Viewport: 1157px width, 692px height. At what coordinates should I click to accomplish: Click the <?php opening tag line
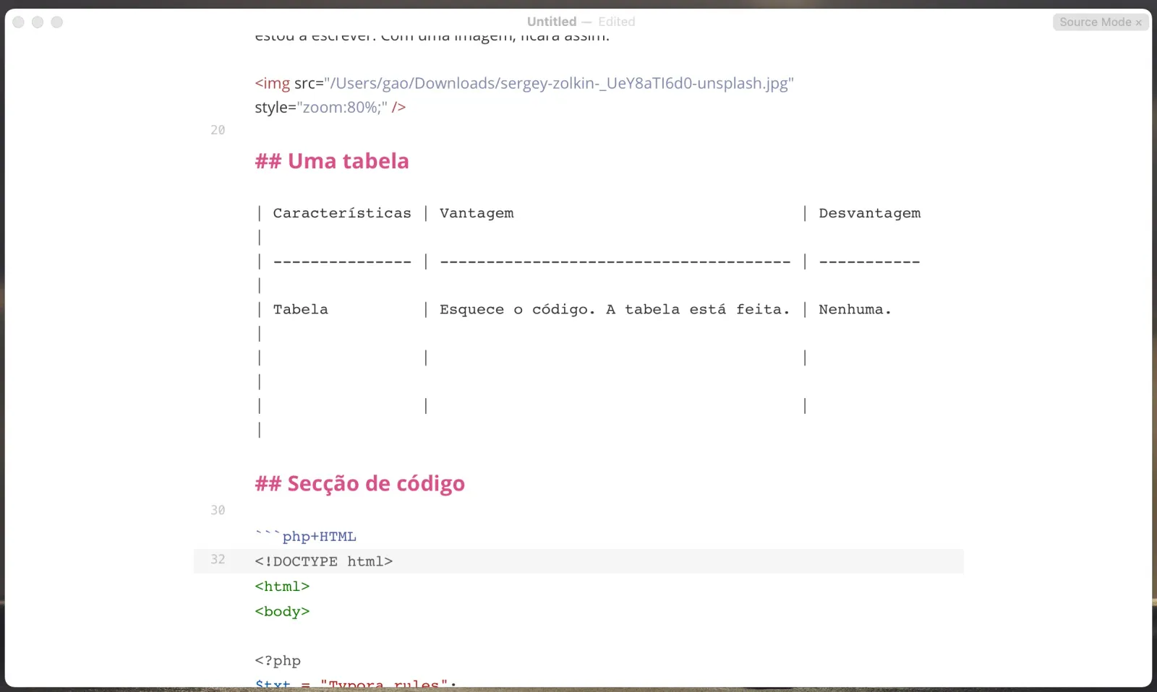pyautogui.click(x=278, y=660)
